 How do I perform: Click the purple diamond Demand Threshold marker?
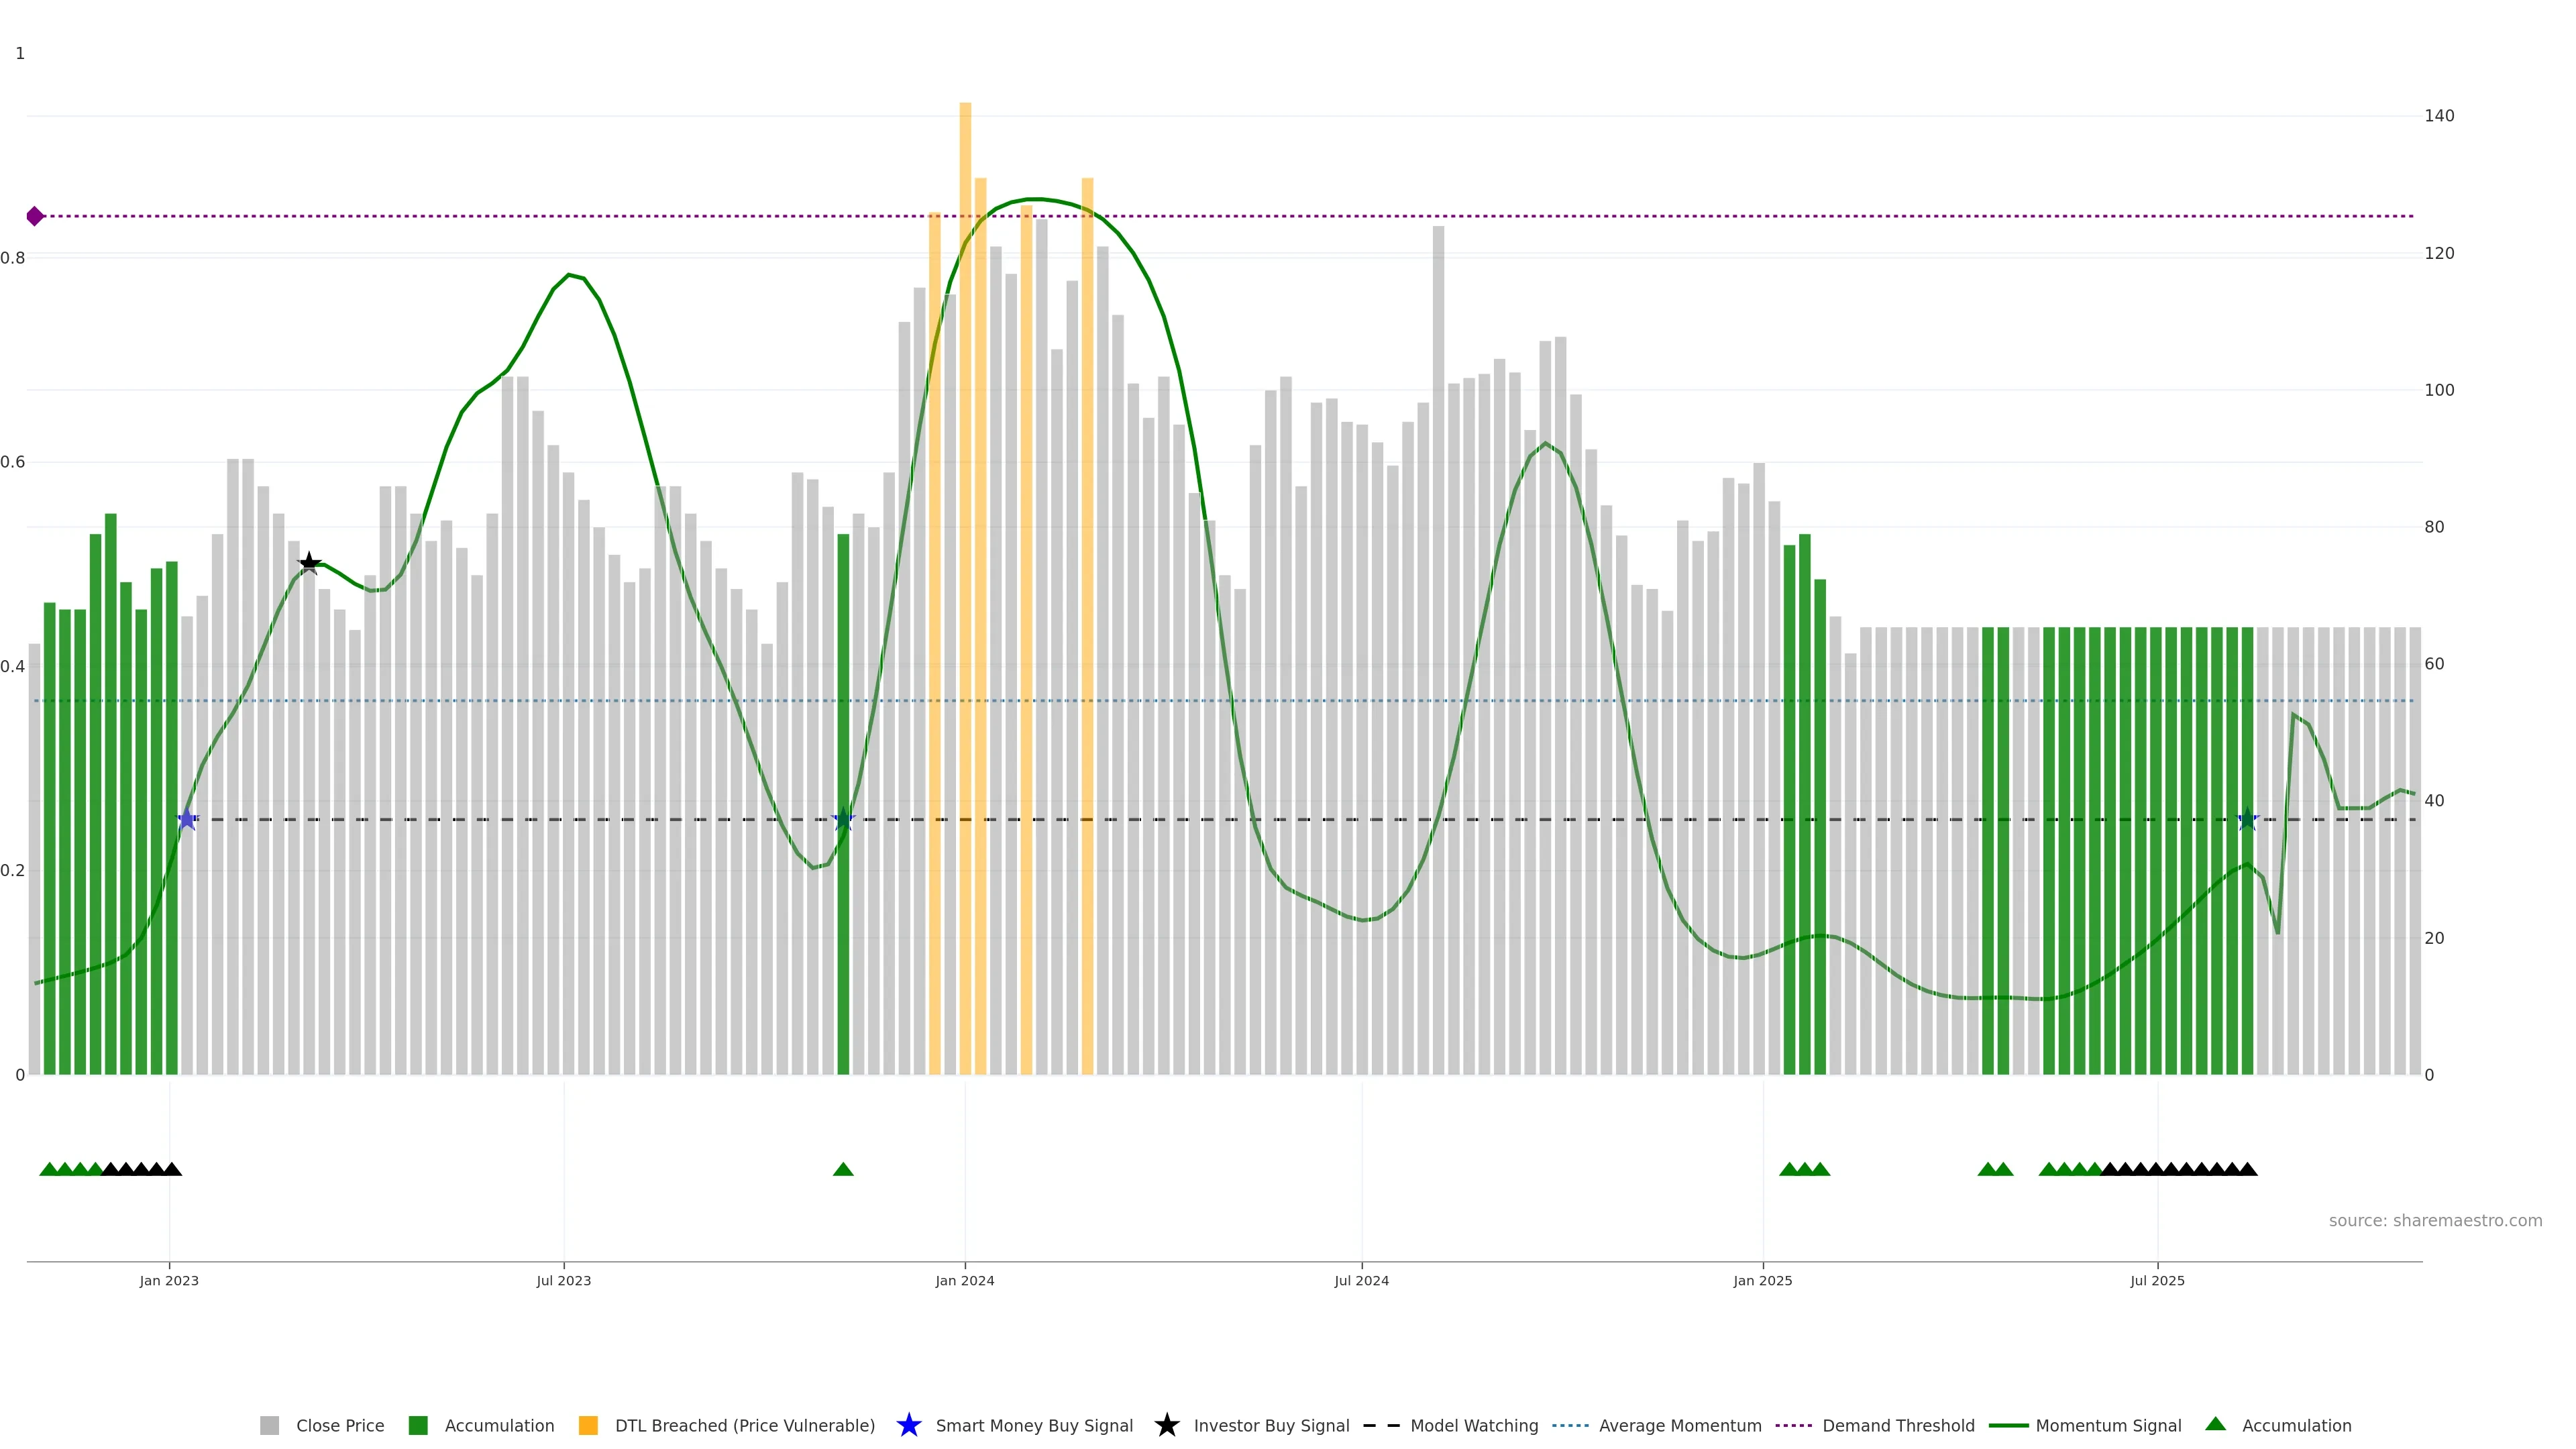click(x=35, y=216)
